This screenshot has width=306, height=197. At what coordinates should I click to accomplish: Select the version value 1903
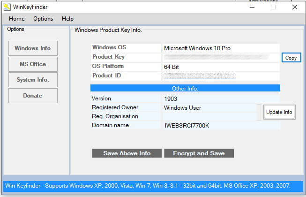coord(171,99)
